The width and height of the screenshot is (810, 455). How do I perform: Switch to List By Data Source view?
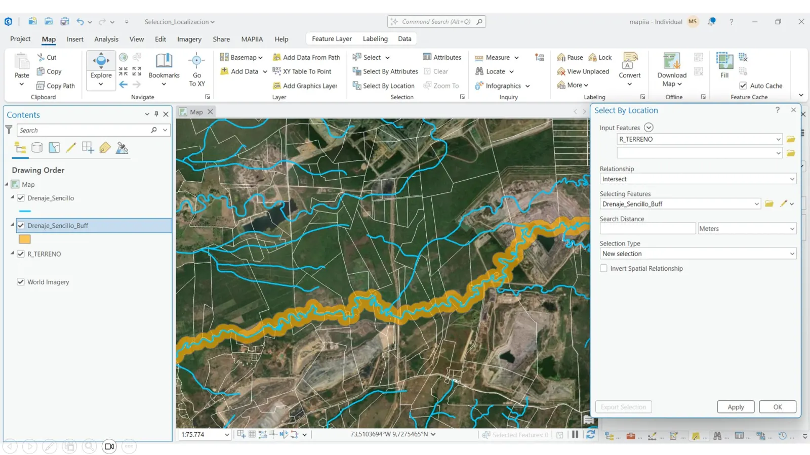click(x=37, y=147)
